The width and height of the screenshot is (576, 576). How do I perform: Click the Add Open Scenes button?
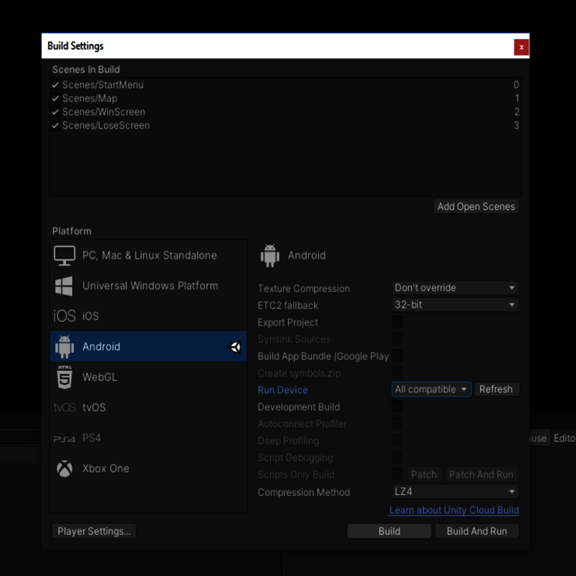pyautogui.click(x=476, y=206)
